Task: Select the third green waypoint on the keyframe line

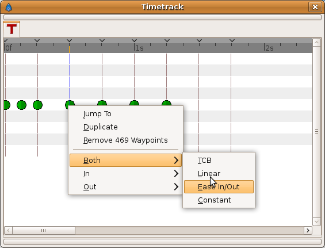Action: [38, 105]
